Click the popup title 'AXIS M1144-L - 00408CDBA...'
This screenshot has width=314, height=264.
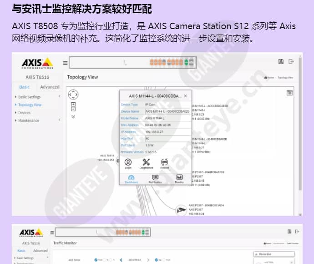point(155,96)
